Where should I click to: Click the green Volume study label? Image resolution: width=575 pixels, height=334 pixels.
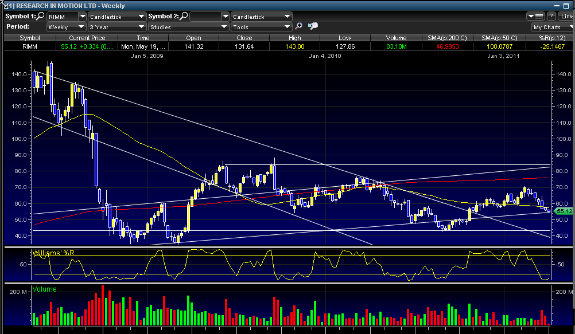point(44,289)
